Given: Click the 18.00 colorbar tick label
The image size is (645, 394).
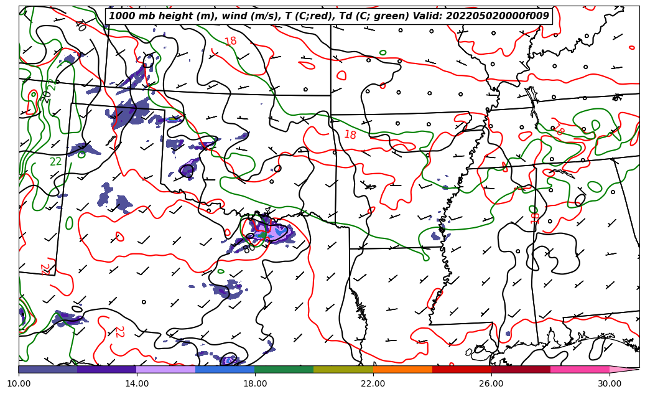Looking at the screenshot, I should [x=255, y=383].
